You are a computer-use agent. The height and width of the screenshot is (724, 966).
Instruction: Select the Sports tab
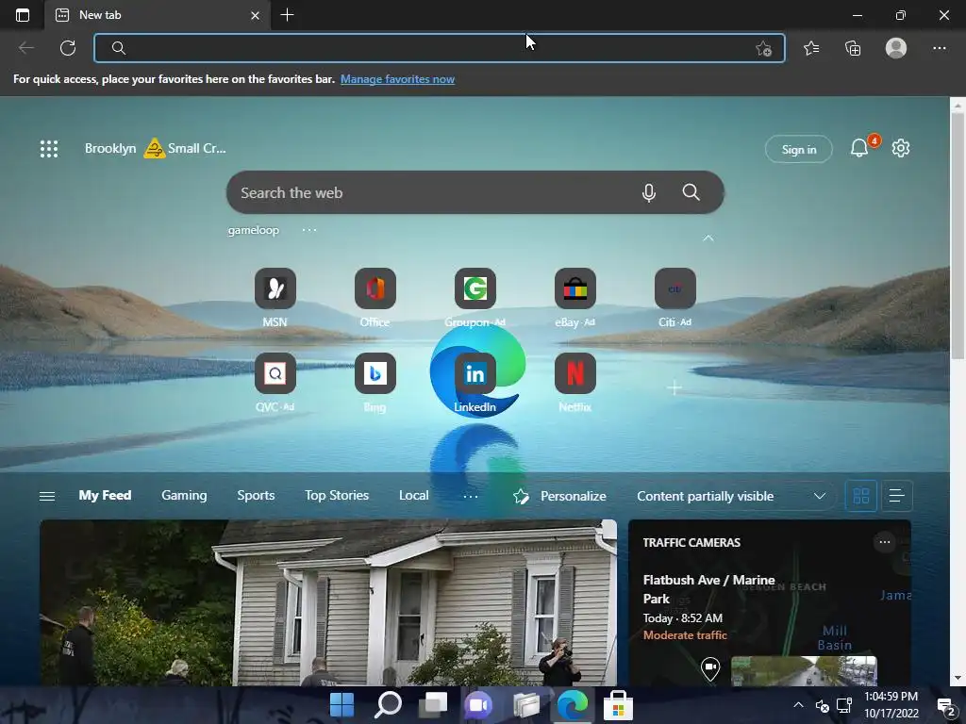(256, 496)
